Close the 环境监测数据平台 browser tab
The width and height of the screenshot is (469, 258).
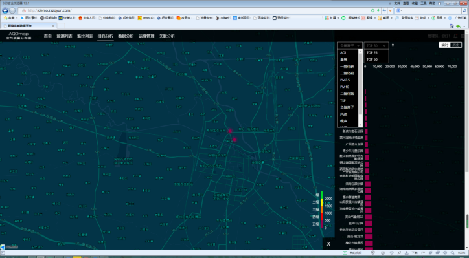tap(53, 26)
